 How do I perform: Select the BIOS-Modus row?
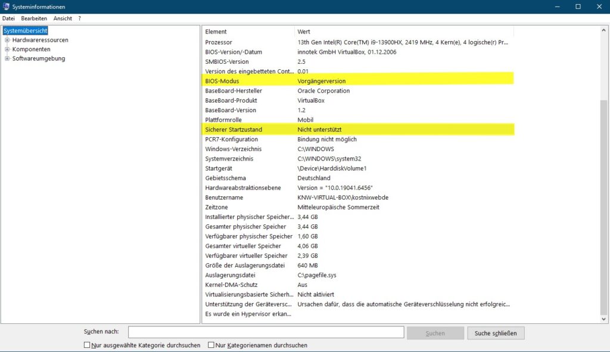click(x=358, y=81)
